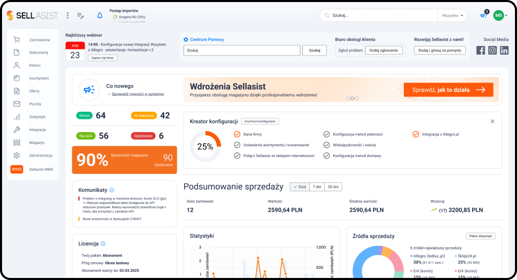The image size is (517, 280).
Task: Click Sprawdź, jak to działa banner button
Action: click(x=448, y=90)
